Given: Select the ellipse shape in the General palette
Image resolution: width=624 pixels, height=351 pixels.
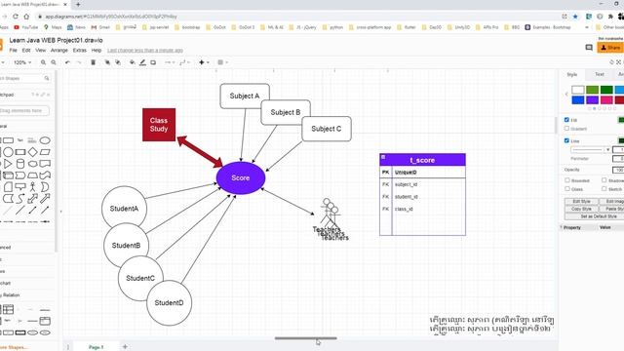Looking at the screenshot, I should [45, 140].
